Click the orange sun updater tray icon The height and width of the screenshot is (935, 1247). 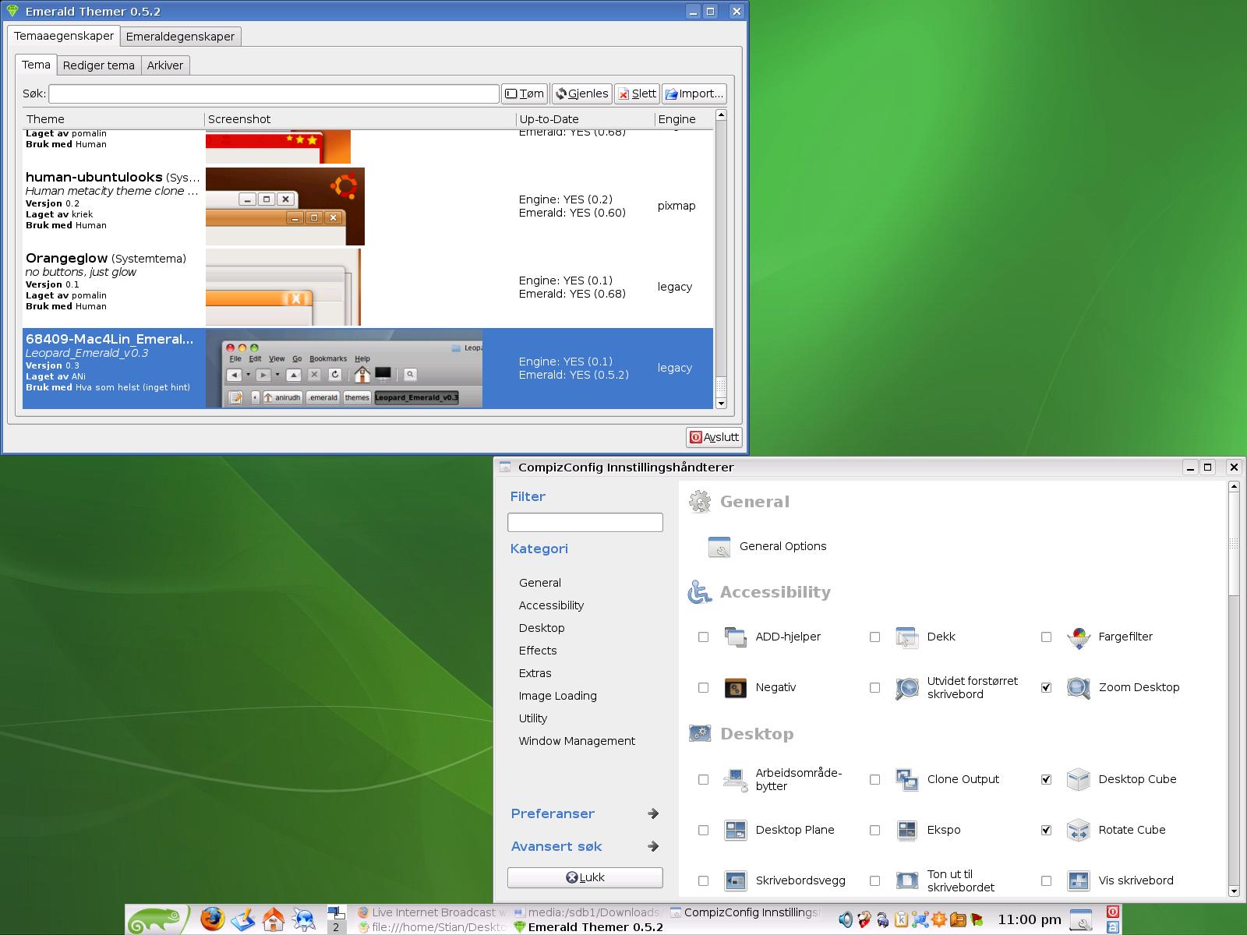(939, 920)
